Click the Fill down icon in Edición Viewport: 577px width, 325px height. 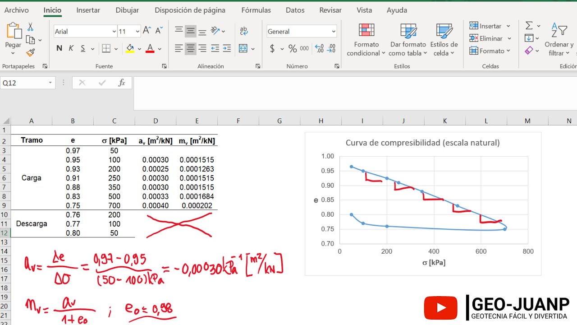529,38
